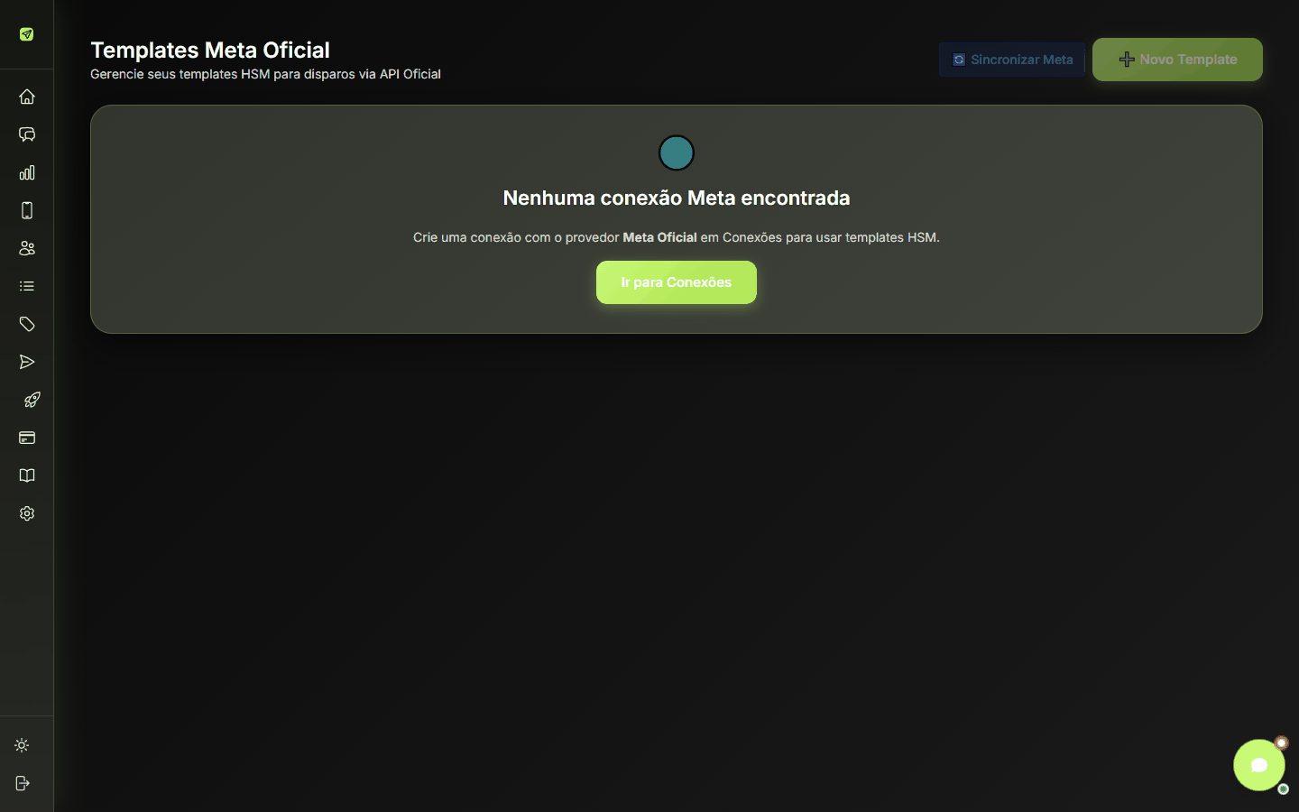Click the Ir para Conexões button
This screenshot has height=812, width=1299.
pos(677,282)
